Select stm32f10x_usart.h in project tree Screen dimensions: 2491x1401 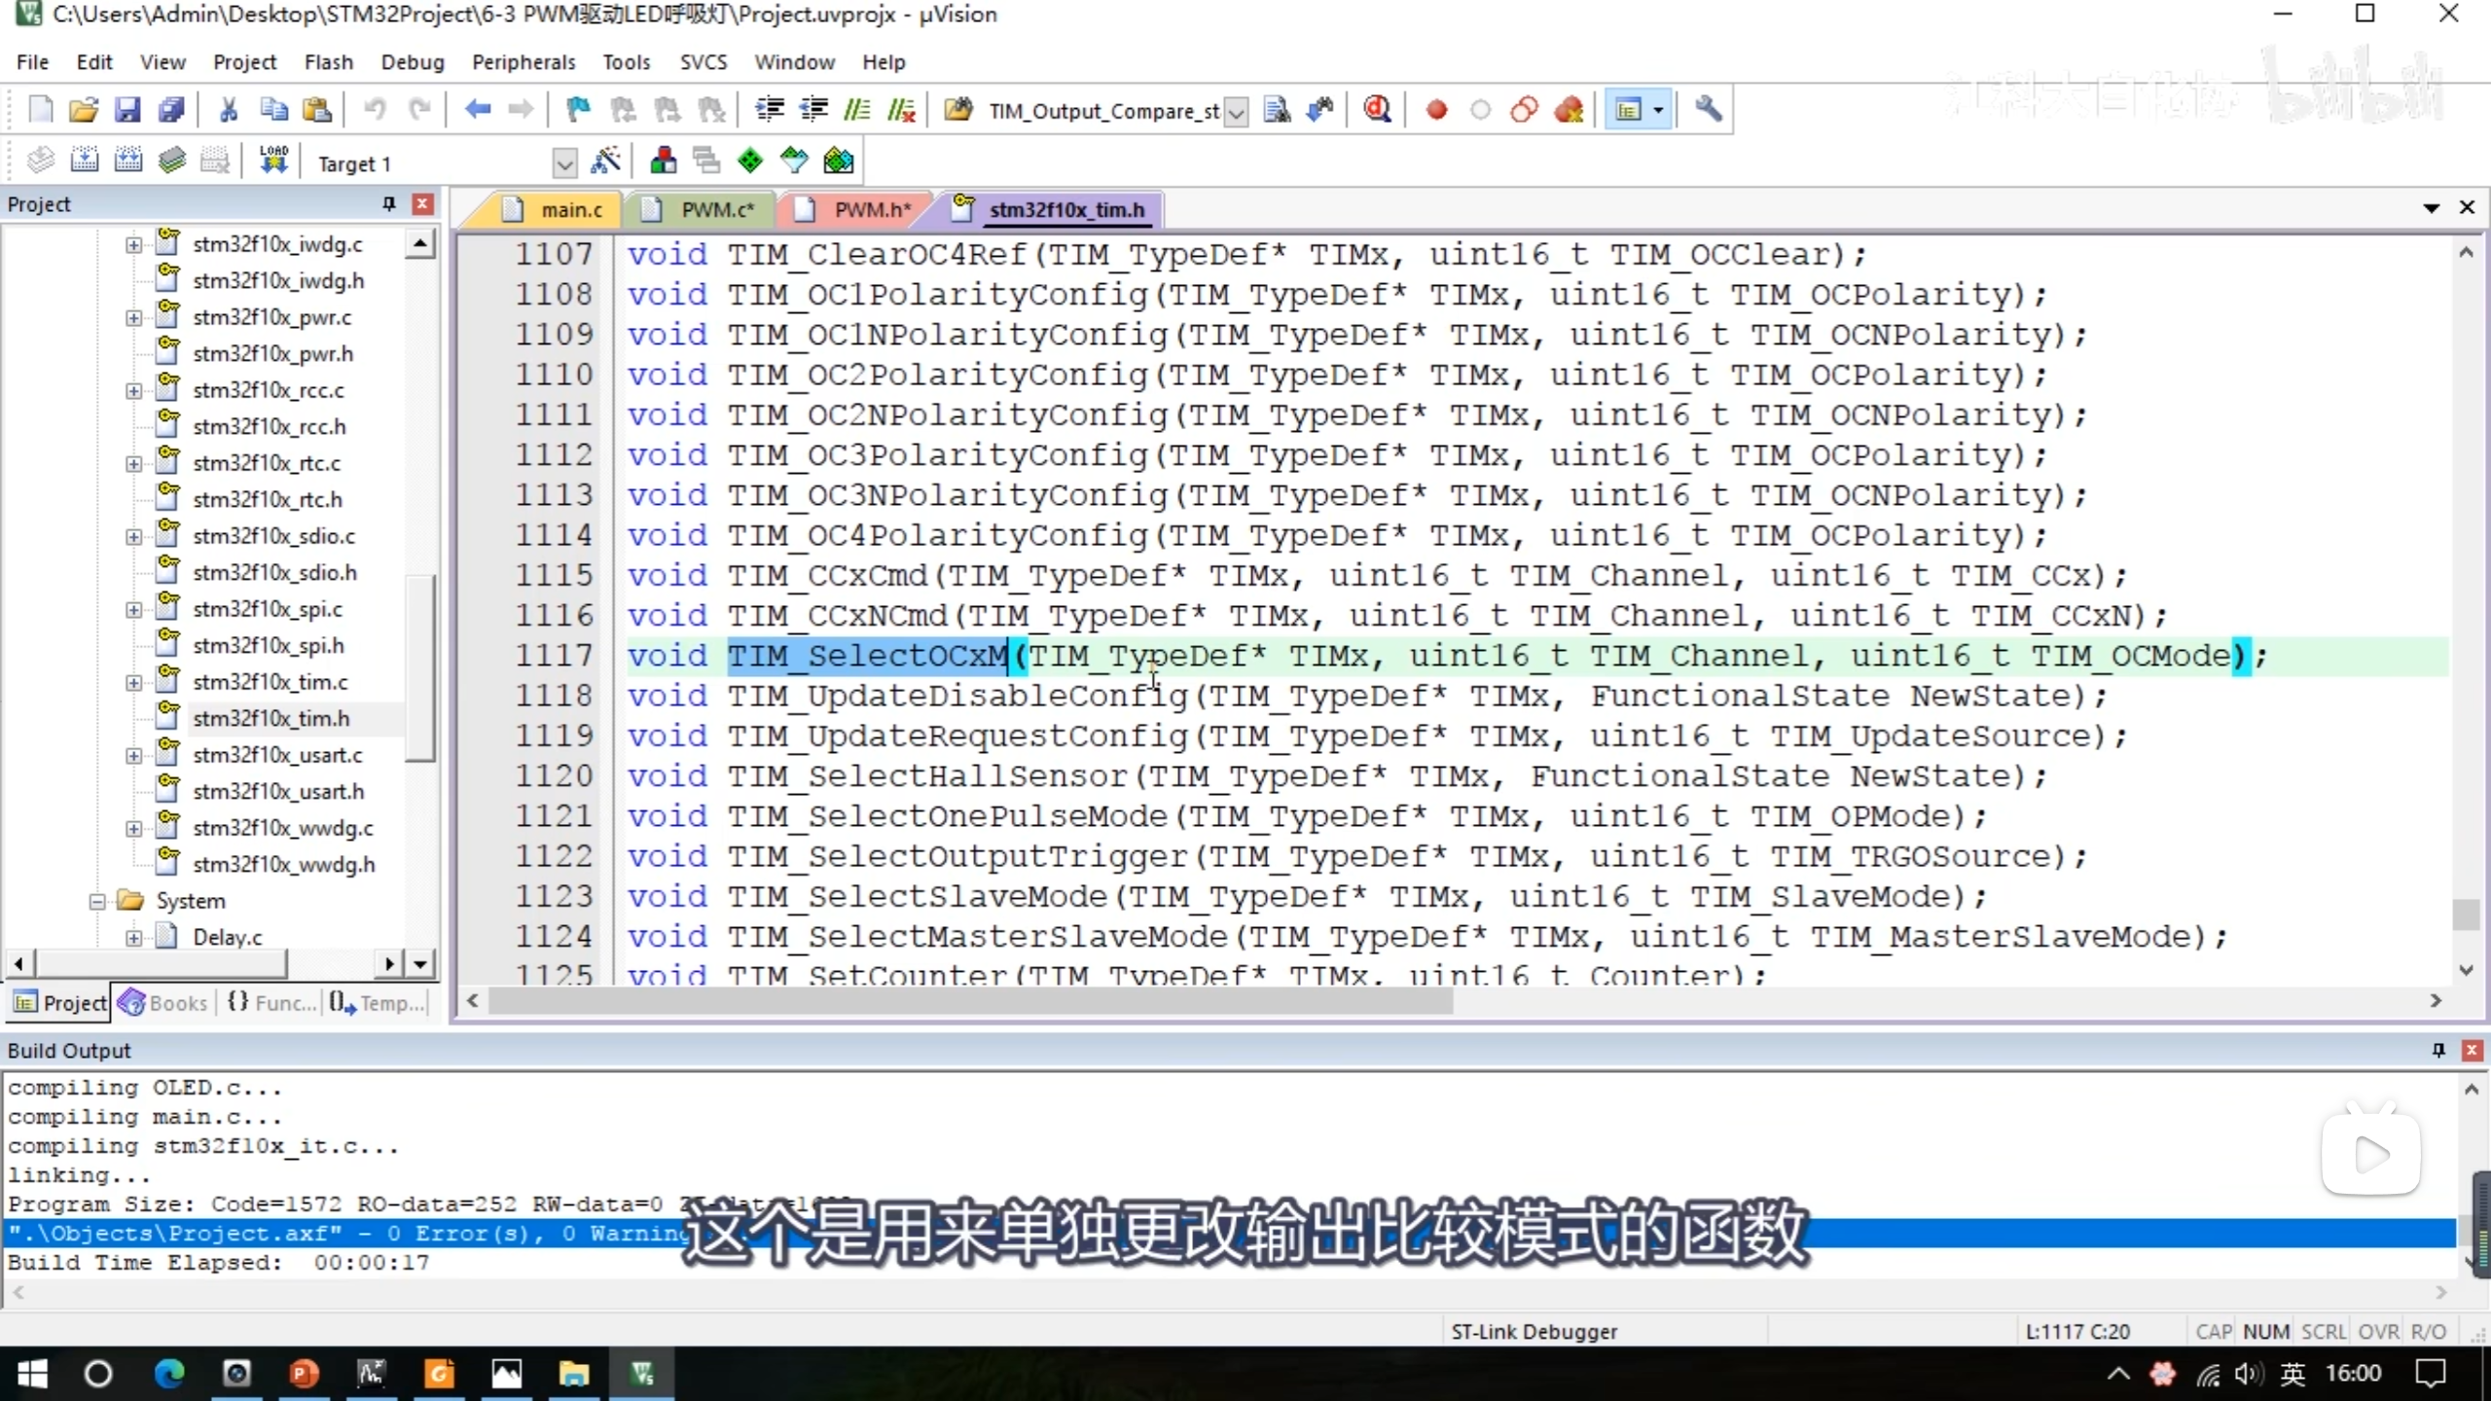[277, 791]
